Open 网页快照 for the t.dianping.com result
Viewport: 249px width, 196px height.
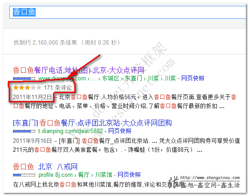tap(120, 131)
